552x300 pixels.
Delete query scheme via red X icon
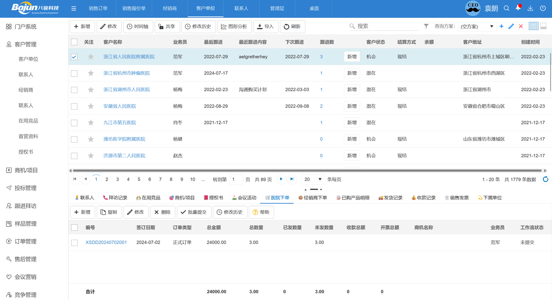click(521, 26)
